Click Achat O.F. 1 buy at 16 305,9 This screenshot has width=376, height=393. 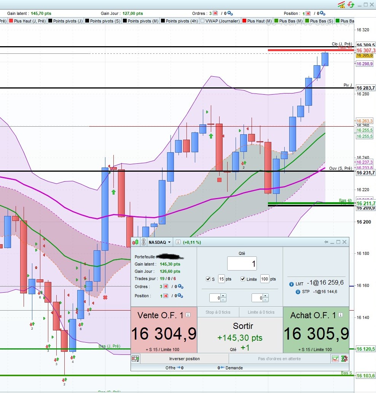(x=316, y=330)
